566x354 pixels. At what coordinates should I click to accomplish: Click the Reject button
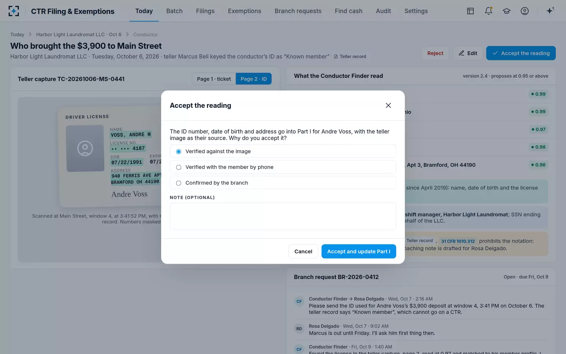coord(435,53)
